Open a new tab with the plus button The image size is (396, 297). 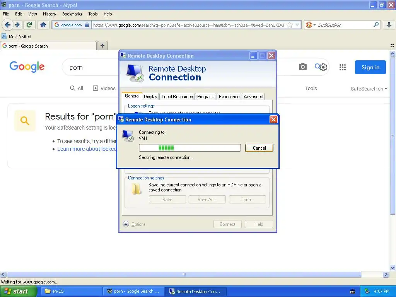[x=102, y=46]
